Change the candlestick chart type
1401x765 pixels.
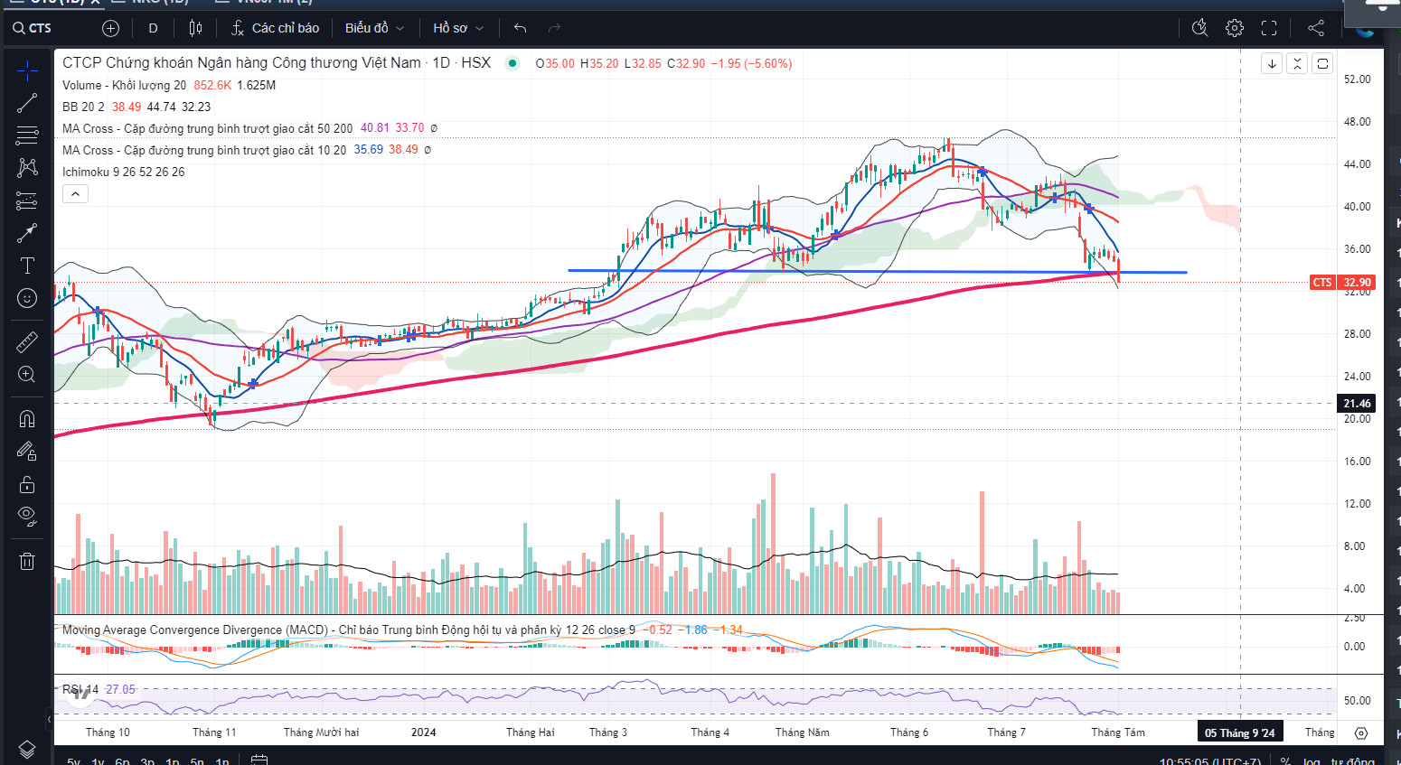coord(195,28)
